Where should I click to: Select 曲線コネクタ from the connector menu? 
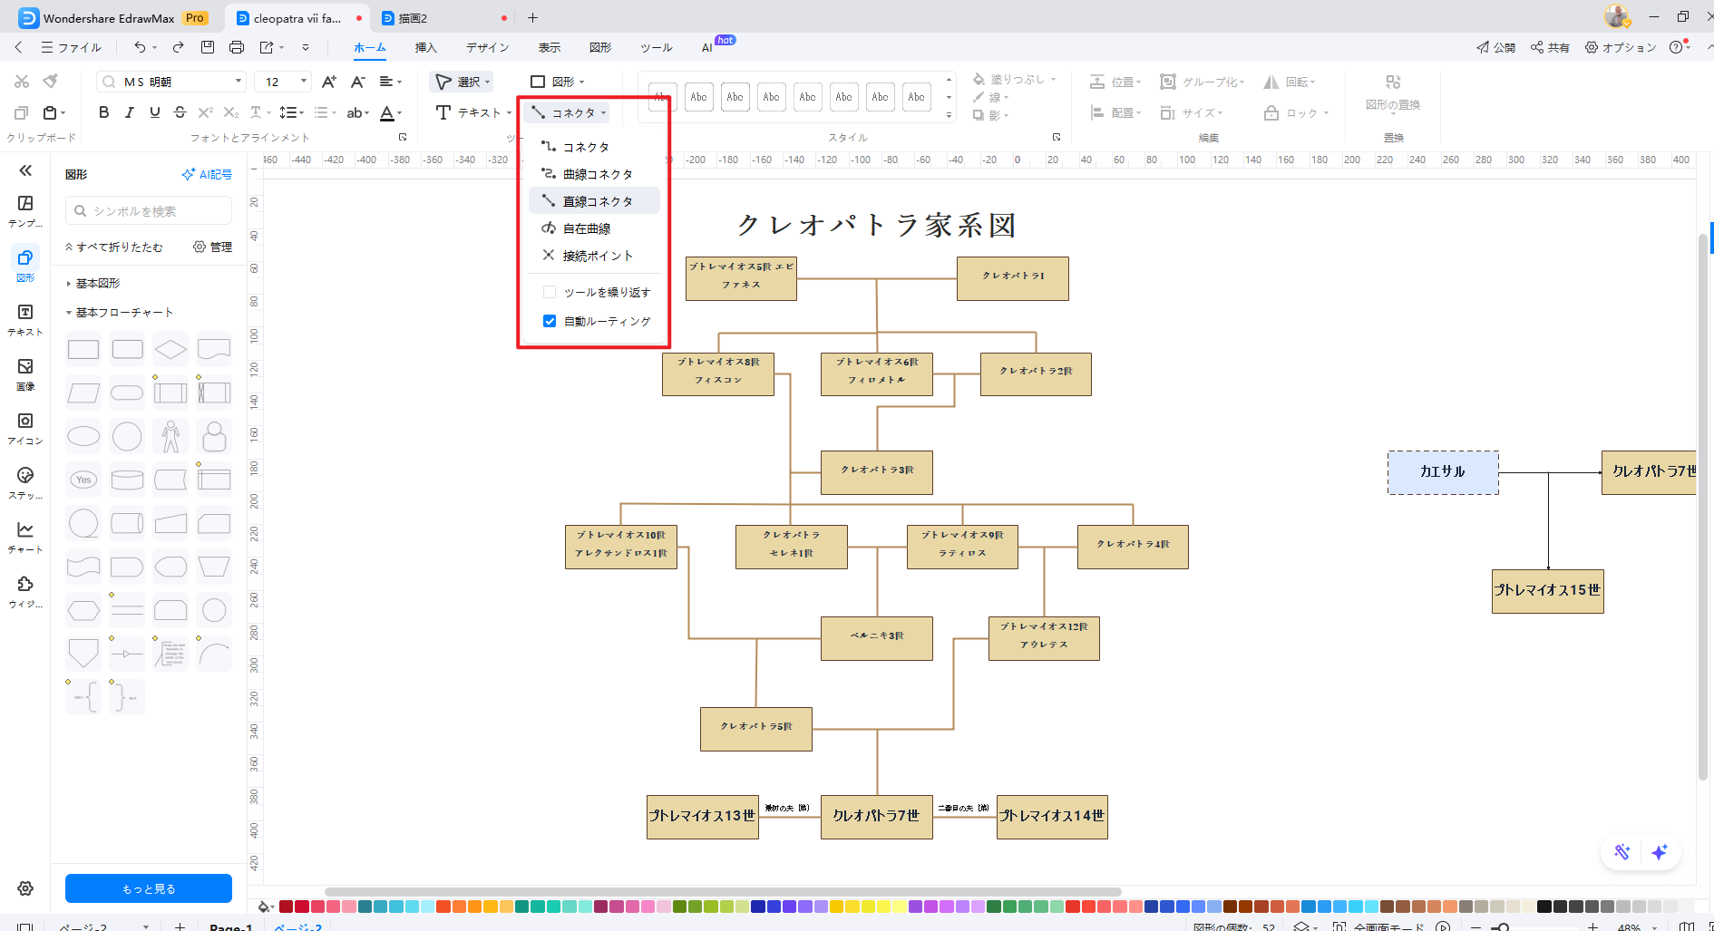tap(596, 173)
